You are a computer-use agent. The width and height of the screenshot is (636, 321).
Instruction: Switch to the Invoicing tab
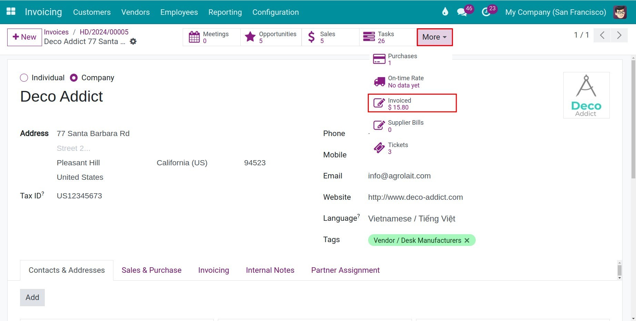(213, 270)
